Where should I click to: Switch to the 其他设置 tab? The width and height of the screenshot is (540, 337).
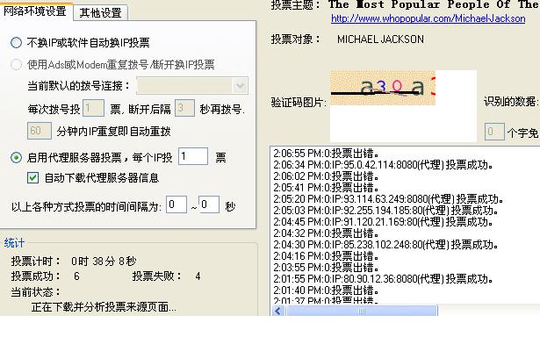pos(100,13)
